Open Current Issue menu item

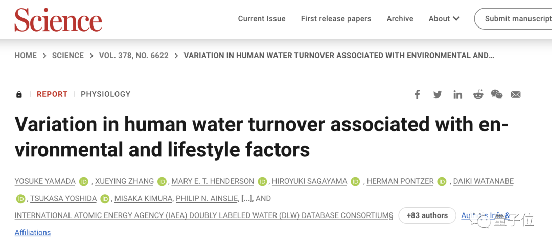pos(262,19)
